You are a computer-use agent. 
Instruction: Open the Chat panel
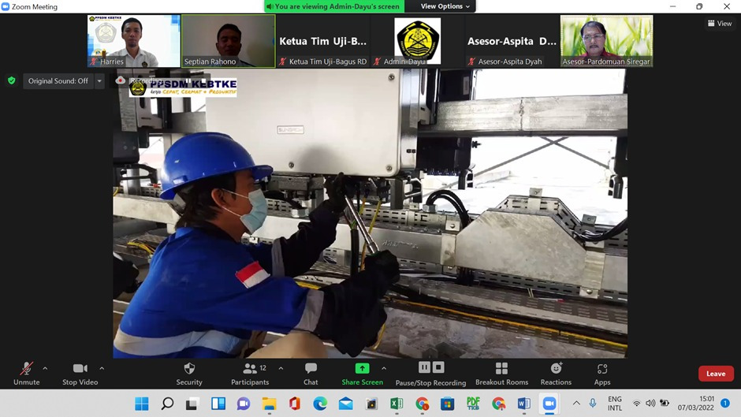coord(311,374)
